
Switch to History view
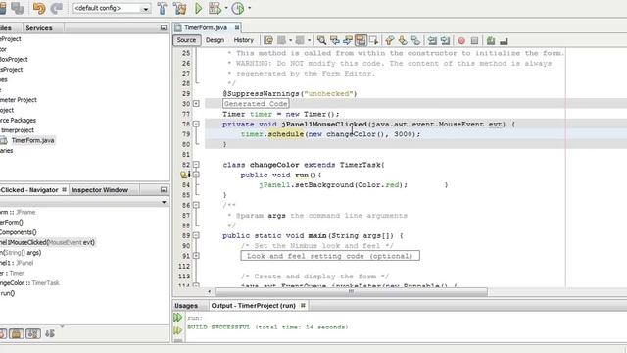pos(244,40)
